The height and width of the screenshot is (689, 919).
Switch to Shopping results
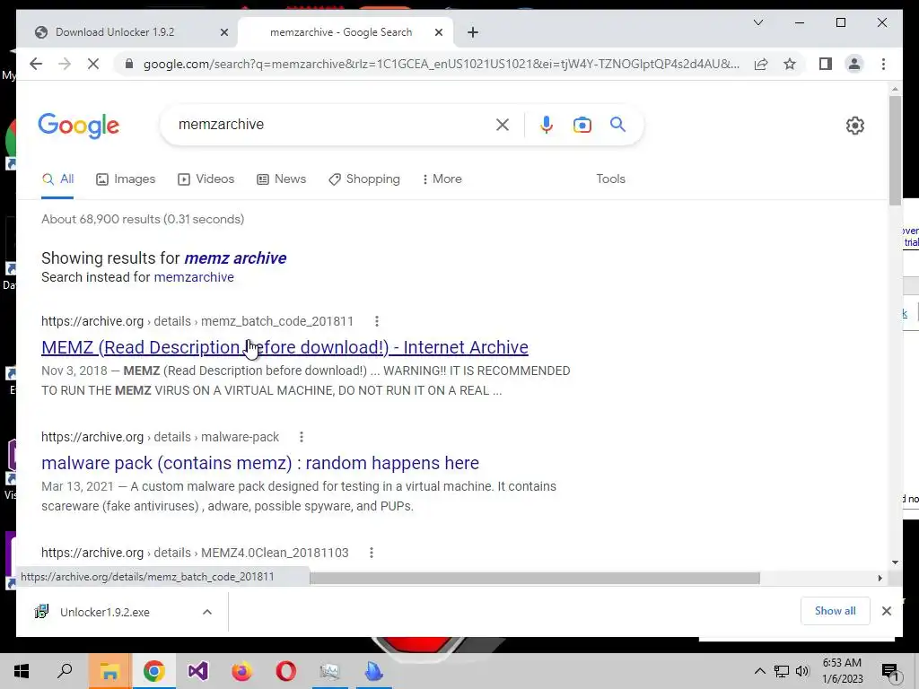[x=364, y=179]
